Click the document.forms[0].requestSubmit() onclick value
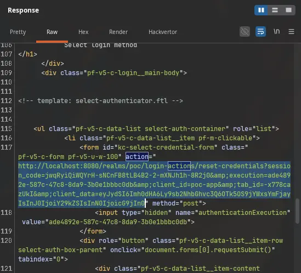Screen dimensions: 301x273 (x=208, y=250)
